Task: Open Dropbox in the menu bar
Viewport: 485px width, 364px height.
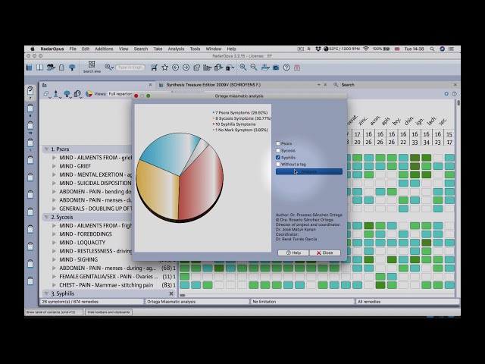Action: pos(318,49)
